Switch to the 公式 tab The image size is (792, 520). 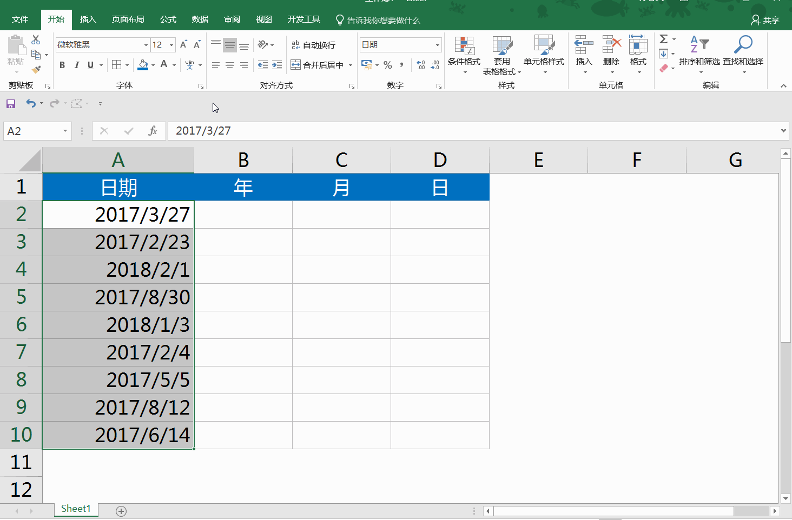pyautogui.click(x=168, y=19)
